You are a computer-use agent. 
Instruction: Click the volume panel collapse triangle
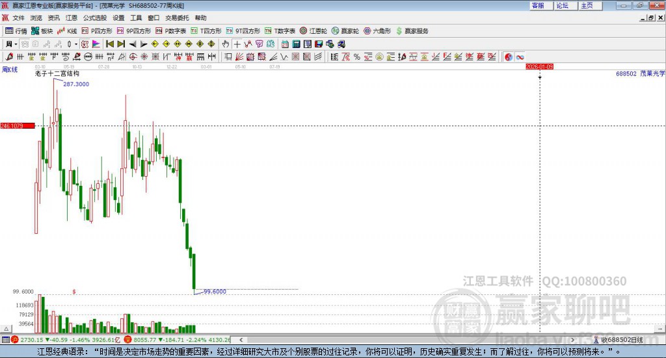[x=6, y=329]
